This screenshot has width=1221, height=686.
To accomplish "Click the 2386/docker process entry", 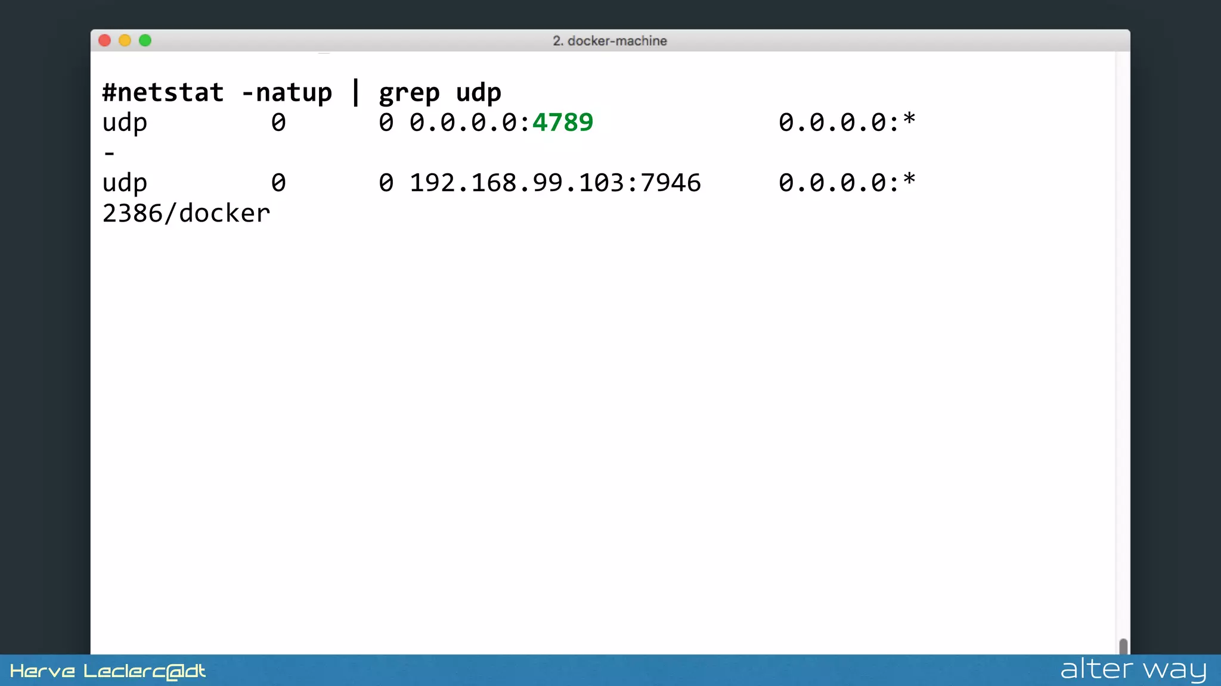I will click(x=186, y=213).
